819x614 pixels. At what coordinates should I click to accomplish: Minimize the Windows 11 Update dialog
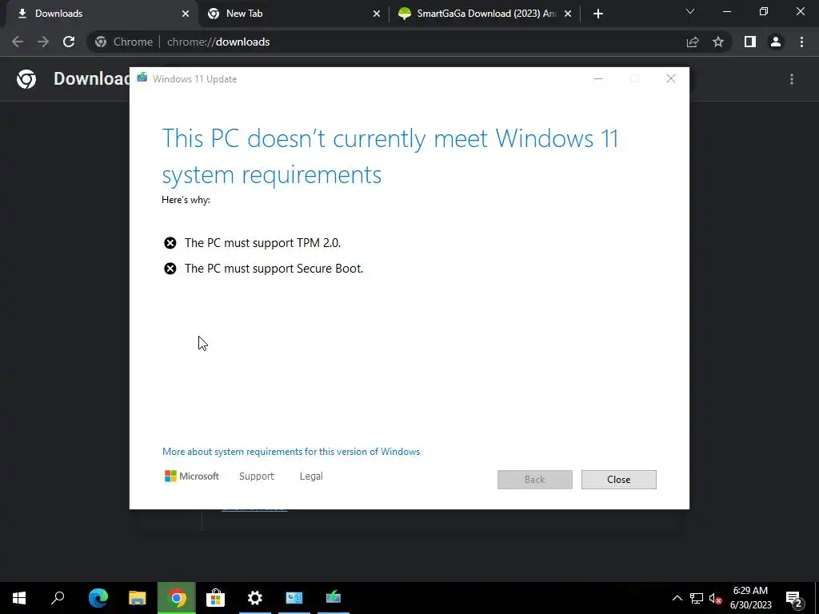[x=598, y=79]
